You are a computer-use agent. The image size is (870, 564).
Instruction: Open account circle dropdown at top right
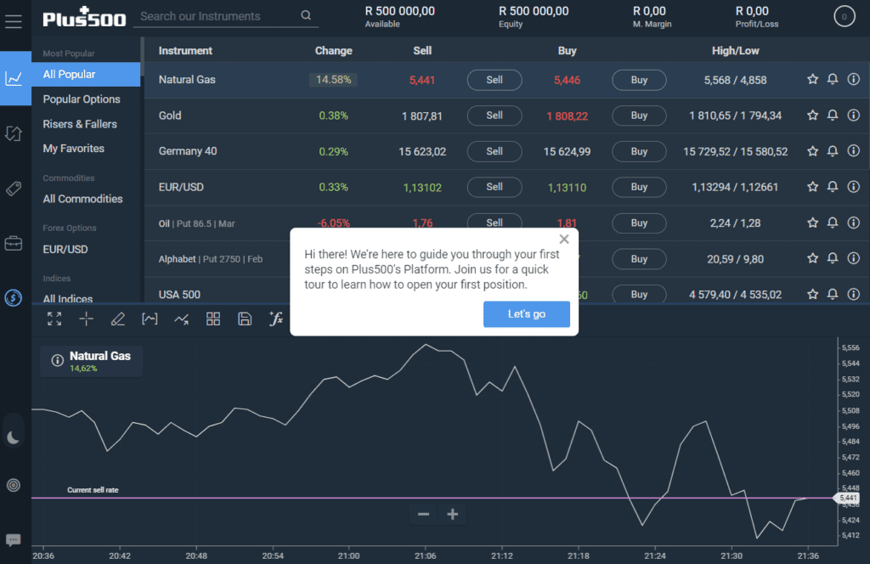(x=844, y=17)
